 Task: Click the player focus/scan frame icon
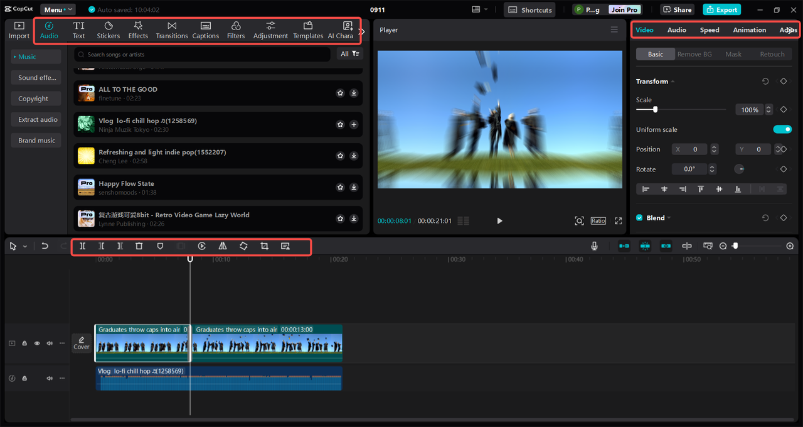click(x=579, y=221)
